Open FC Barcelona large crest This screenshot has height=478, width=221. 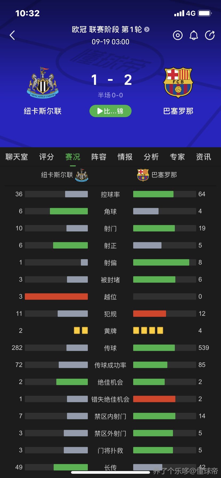coord(178,82)
